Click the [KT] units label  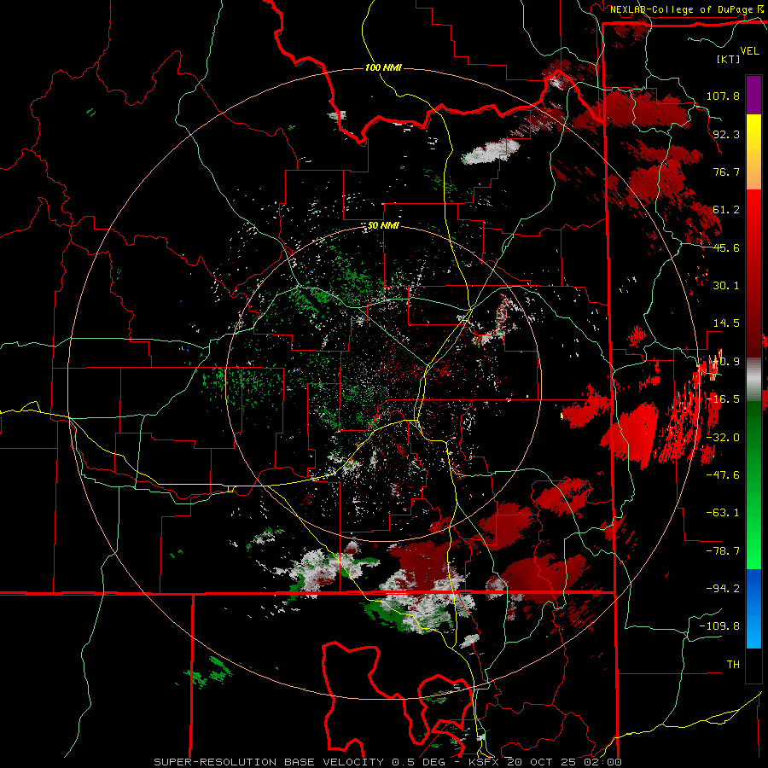[729, 59]
